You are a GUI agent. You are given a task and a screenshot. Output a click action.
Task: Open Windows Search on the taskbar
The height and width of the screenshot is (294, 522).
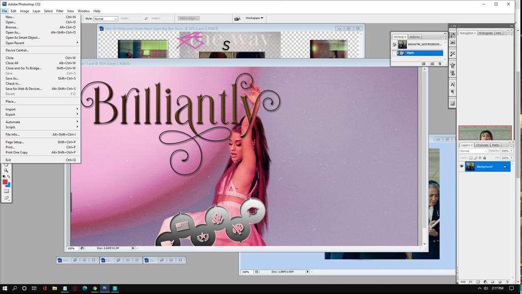(x=15, y=288)
